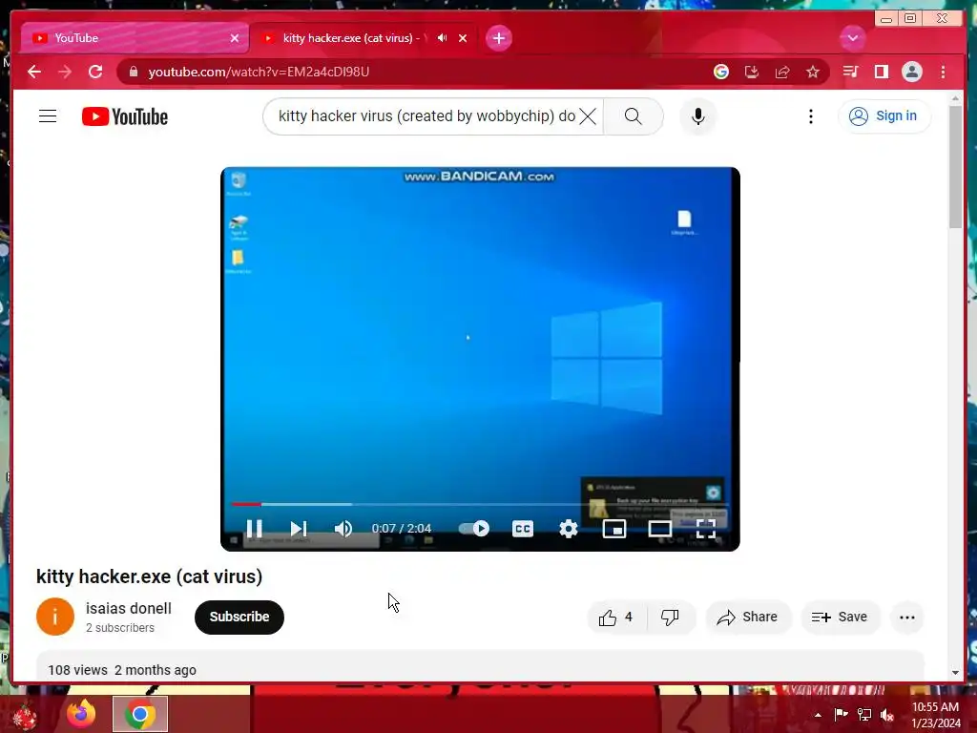The image size is (977, 733).
Task: Open YouTube settings three-dot menu
Action: pos(811,116)
